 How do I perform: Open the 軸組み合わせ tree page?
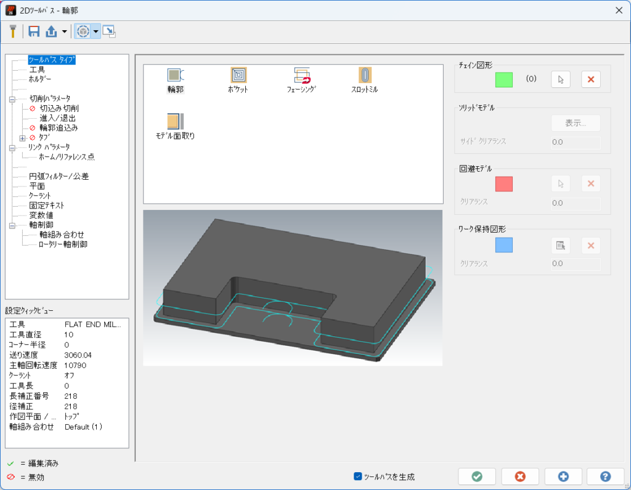coord(62,235)
